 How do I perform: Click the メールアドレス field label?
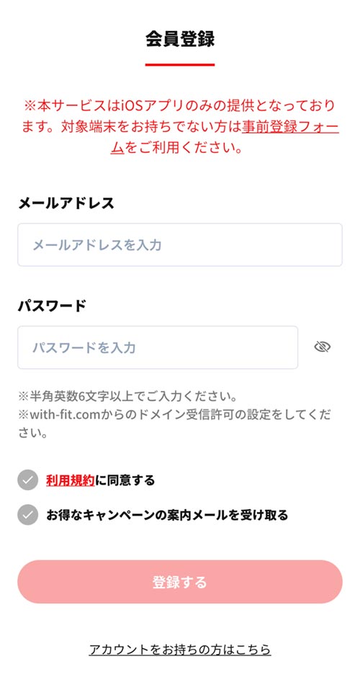point(66,203)
